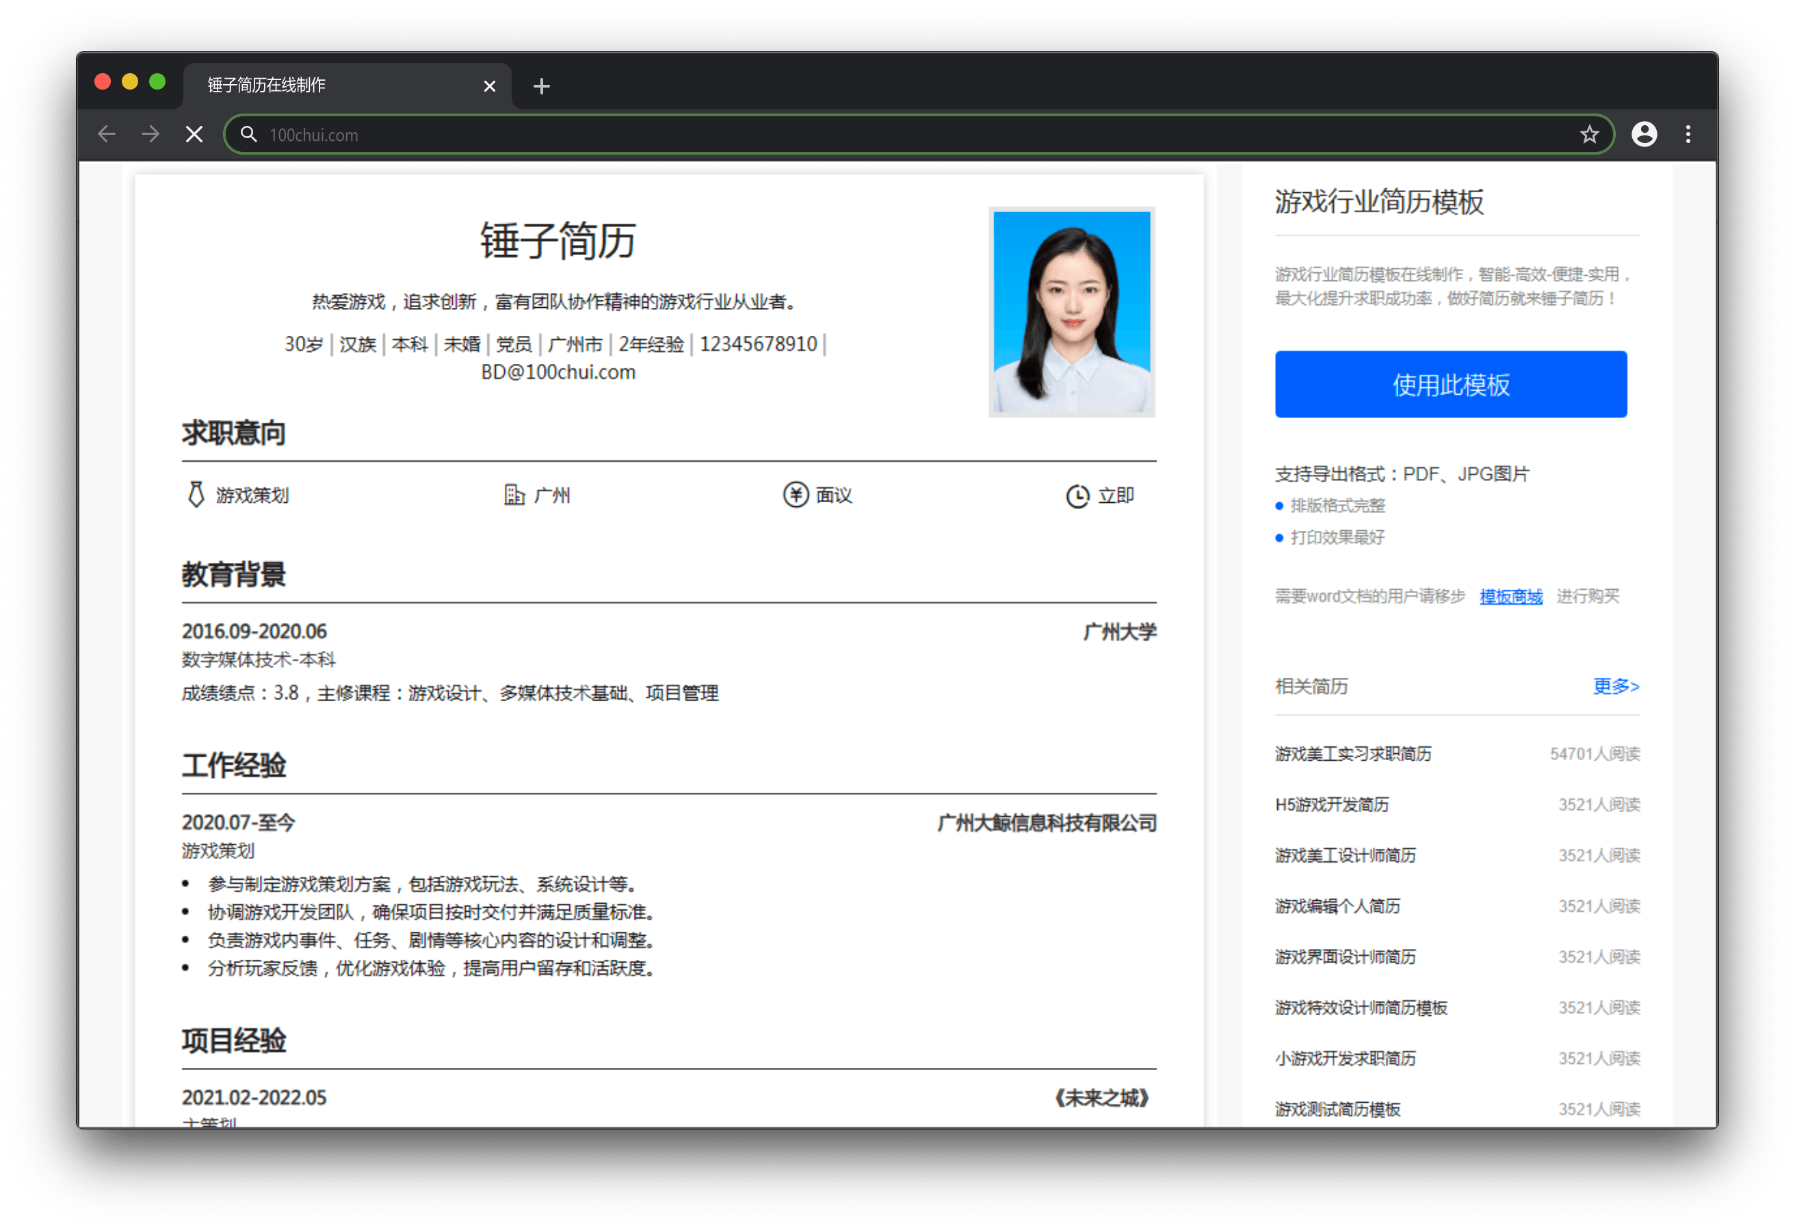The image size is (1795, 1230).
Task: Click the tie icon beside 游戏策划
Action: pos(196,495)
